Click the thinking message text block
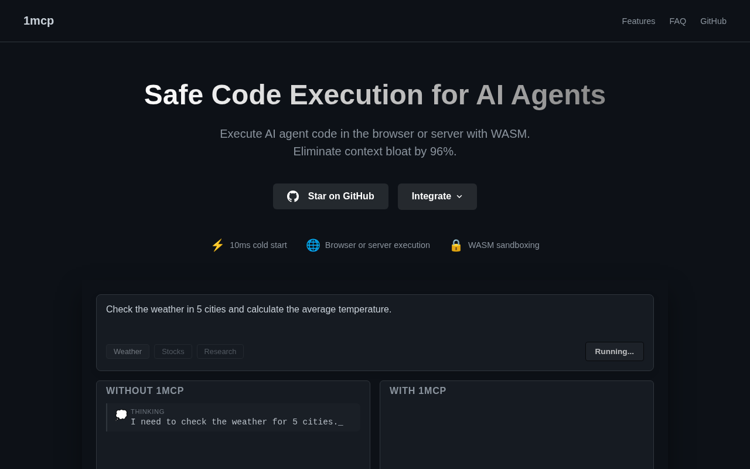Screen dimensions: 750x469 pyautogui.click(x=237, y=422)
